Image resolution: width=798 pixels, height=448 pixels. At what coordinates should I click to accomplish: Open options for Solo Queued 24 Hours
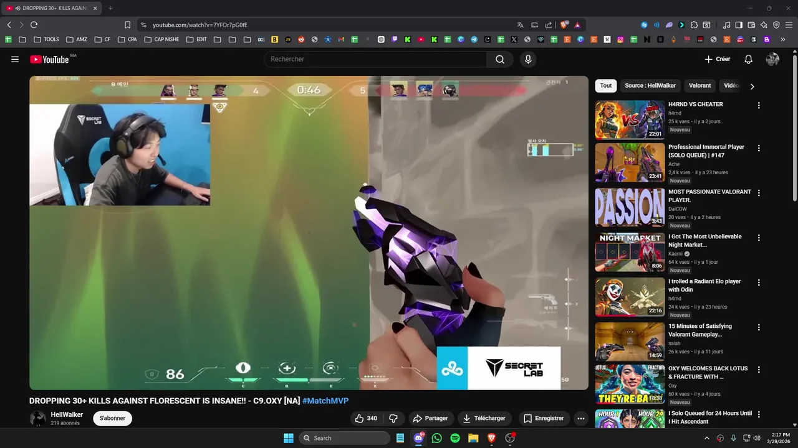[759, 415]
